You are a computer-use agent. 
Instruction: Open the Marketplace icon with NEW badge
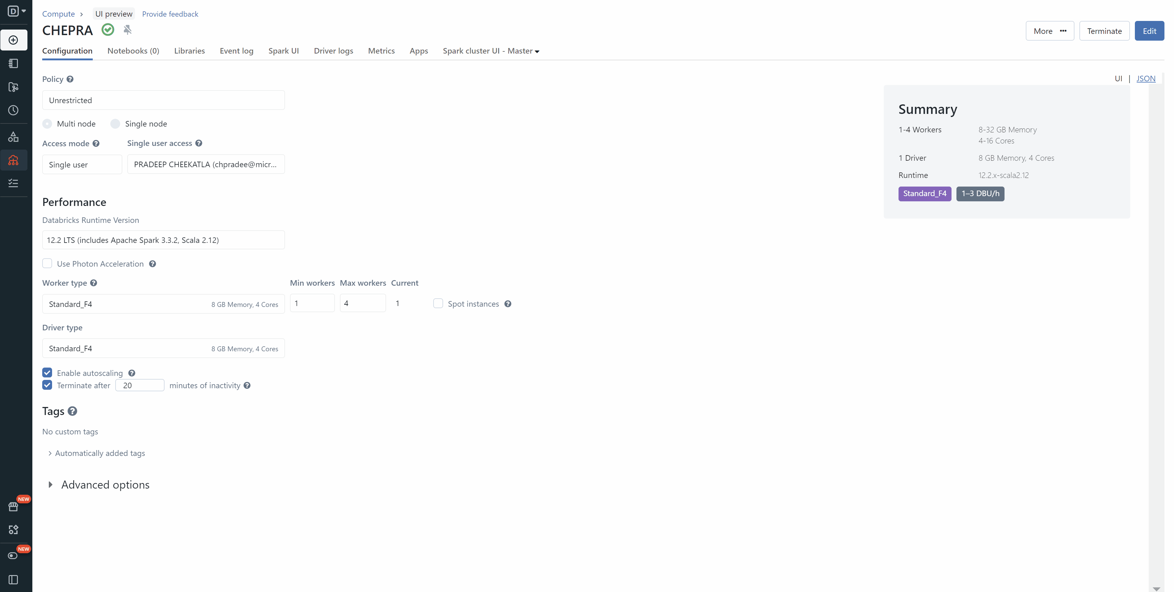click(x=13, y=506)
